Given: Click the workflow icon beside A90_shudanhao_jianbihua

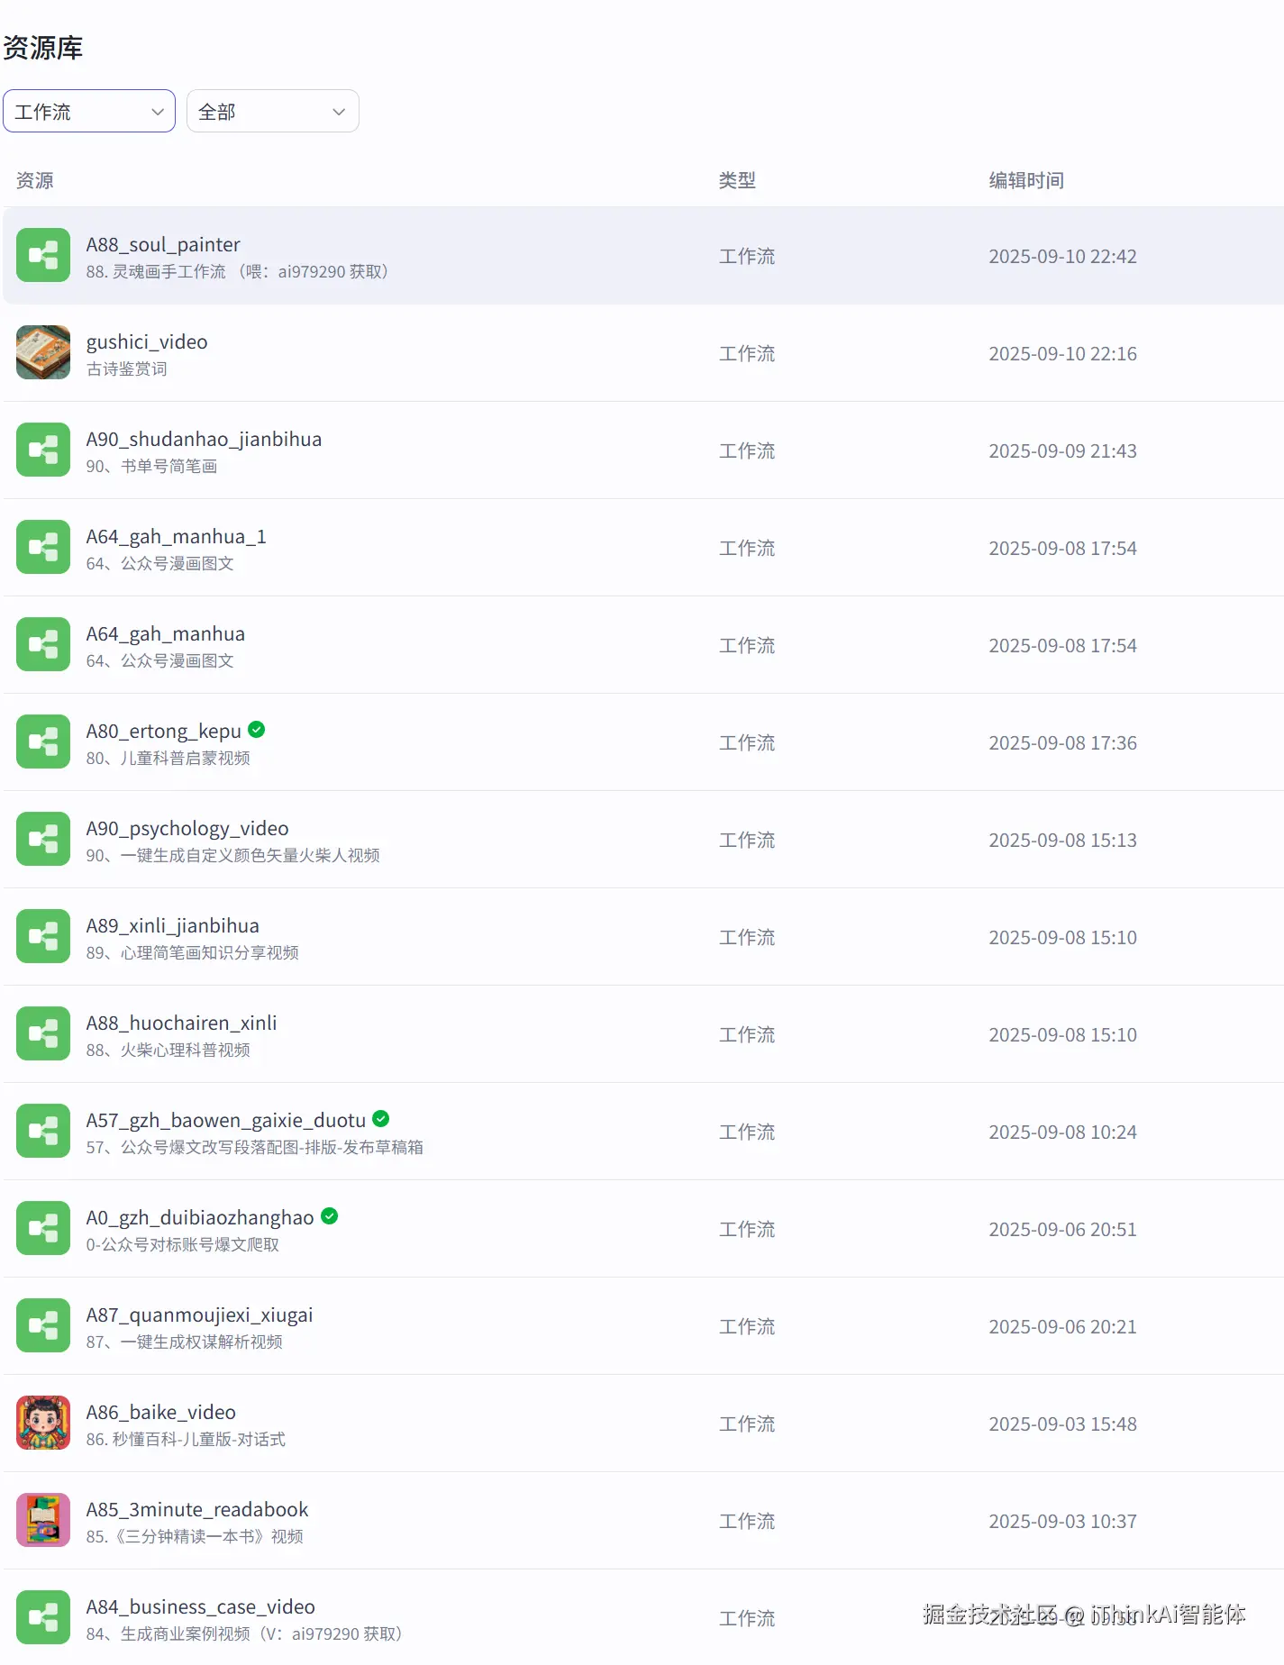Looking at the screenshot, I should click(x=43, y=450).
